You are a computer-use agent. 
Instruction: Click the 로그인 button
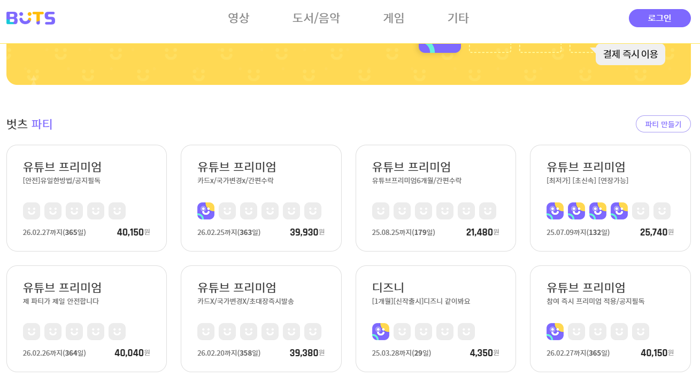coord(659,18)
